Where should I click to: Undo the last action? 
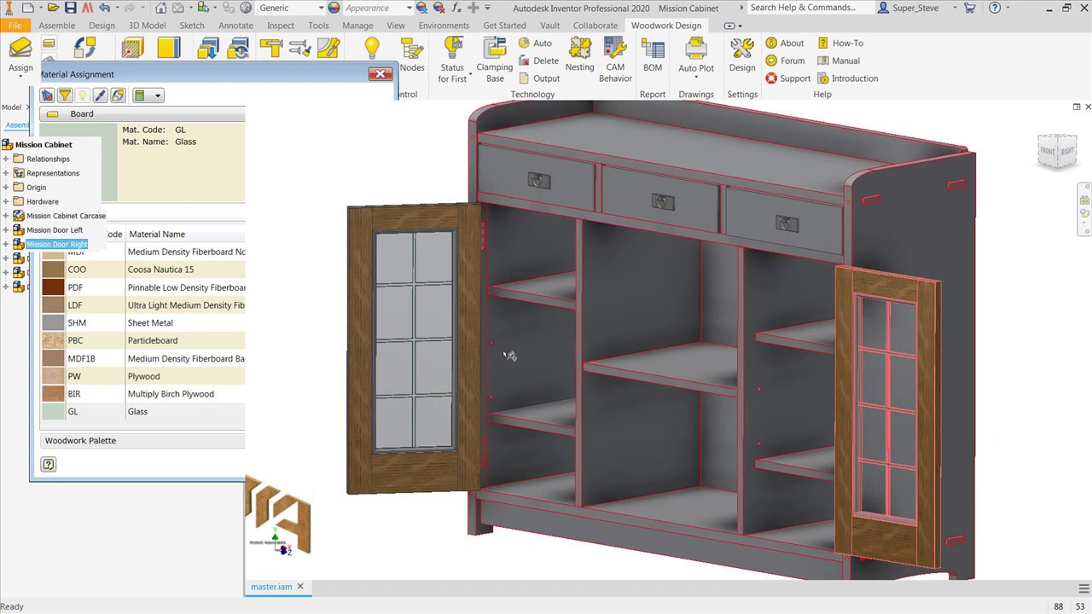point(104,8)
